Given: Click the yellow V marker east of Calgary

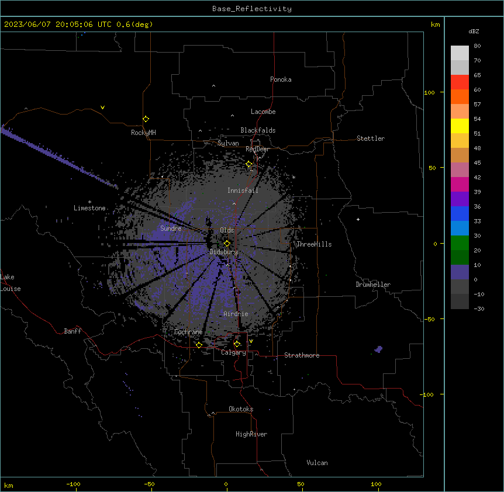Looking at the screenshot, I should tap(251, 341).
